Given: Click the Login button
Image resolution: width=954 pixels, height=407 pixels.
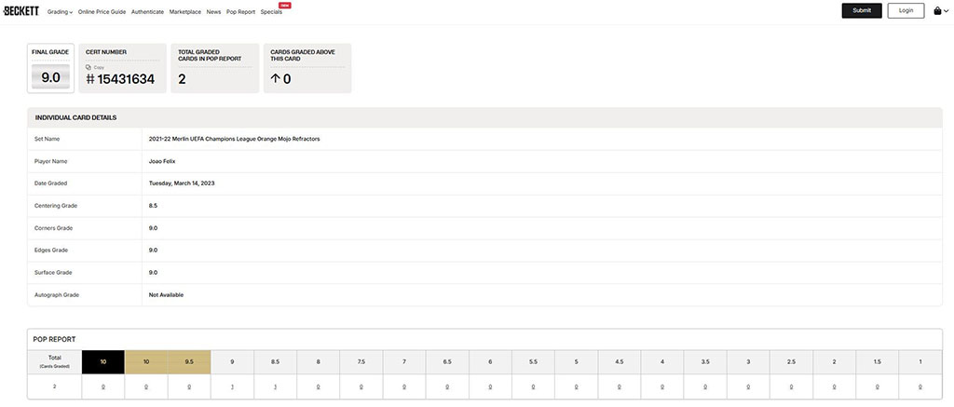Looking at the screenshot, I should pyautogui.click(x=906, y=11).
